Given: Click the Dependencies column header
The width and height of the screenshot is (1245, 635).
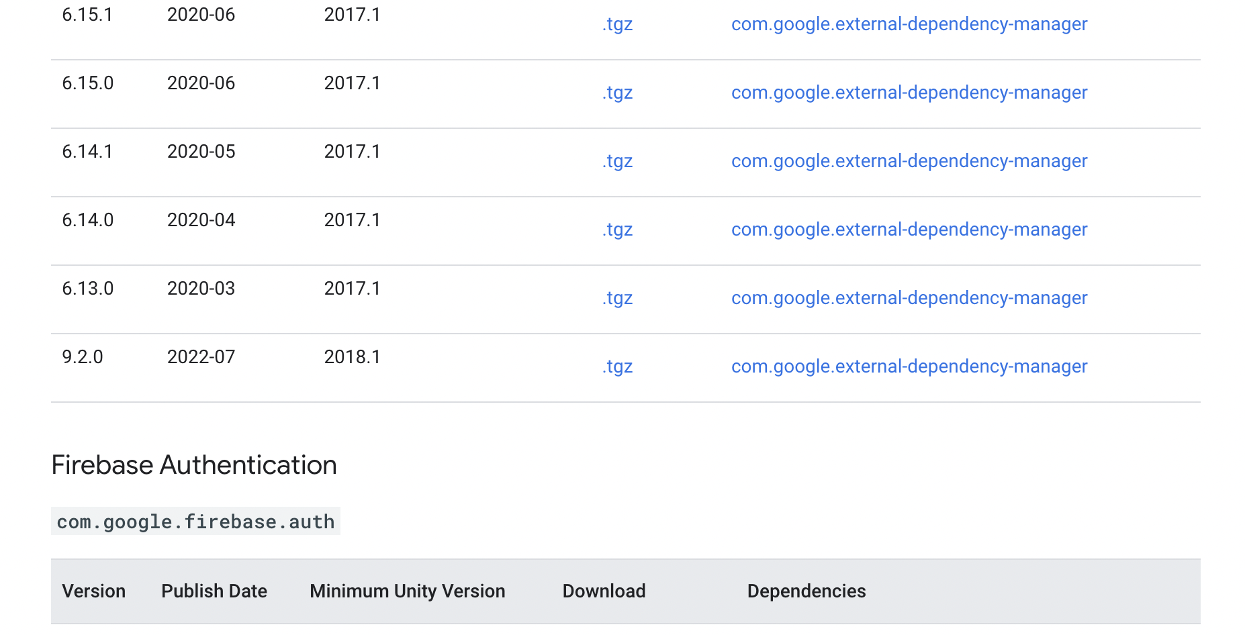Looking at the screenshot, I should 806,591.
